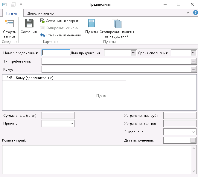The image size is (198, 177).
Task: Open the Срок исполнения ellipsis picker
Action: pos(194,53)
